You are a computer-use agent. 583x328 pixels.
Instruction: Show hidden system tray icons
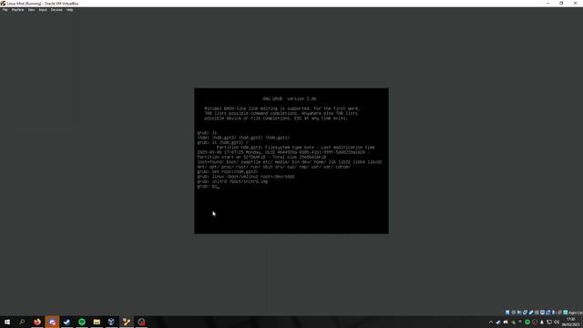pos(491,322)
